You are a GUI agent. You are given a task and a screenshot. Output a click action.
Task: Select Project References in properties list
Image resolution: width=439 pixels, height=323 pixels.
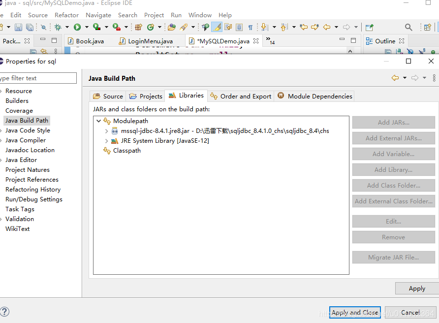click(x=32, y=180)
